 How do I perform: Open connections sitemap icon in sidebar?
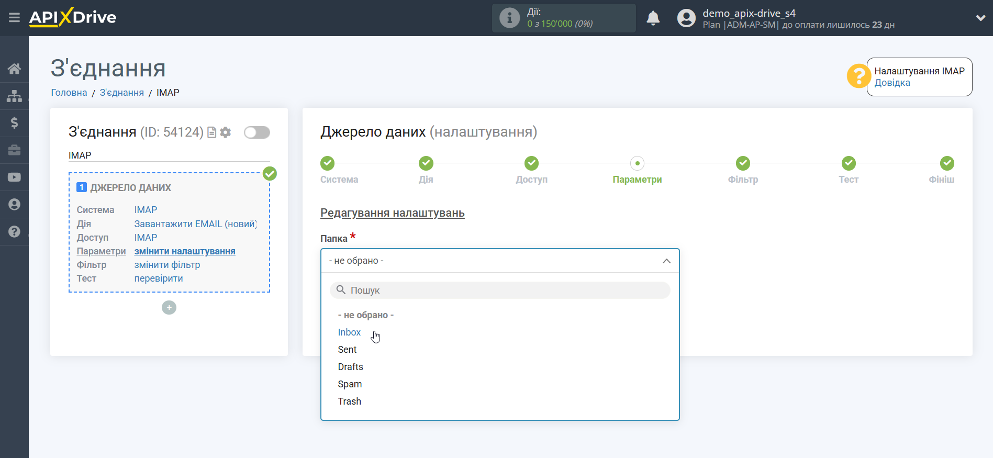click(x=14, y=96)
